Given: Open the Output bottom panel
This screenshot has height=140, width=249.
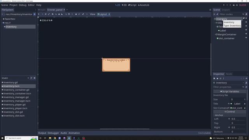Looking at the screenshot, I should point(42,133).
